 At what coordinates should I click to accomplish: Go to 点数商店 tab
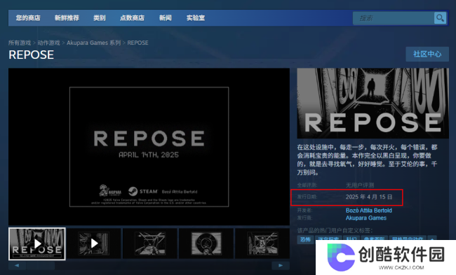click(x=132, y=18)
